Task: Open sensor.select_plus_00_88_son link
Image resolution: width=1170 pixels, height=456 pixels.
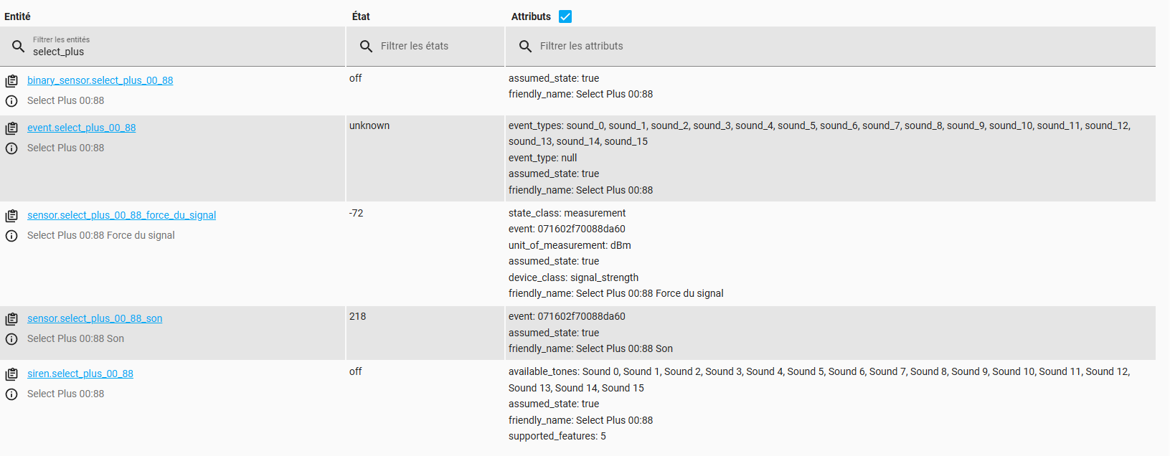Action: tap(95, 318)
